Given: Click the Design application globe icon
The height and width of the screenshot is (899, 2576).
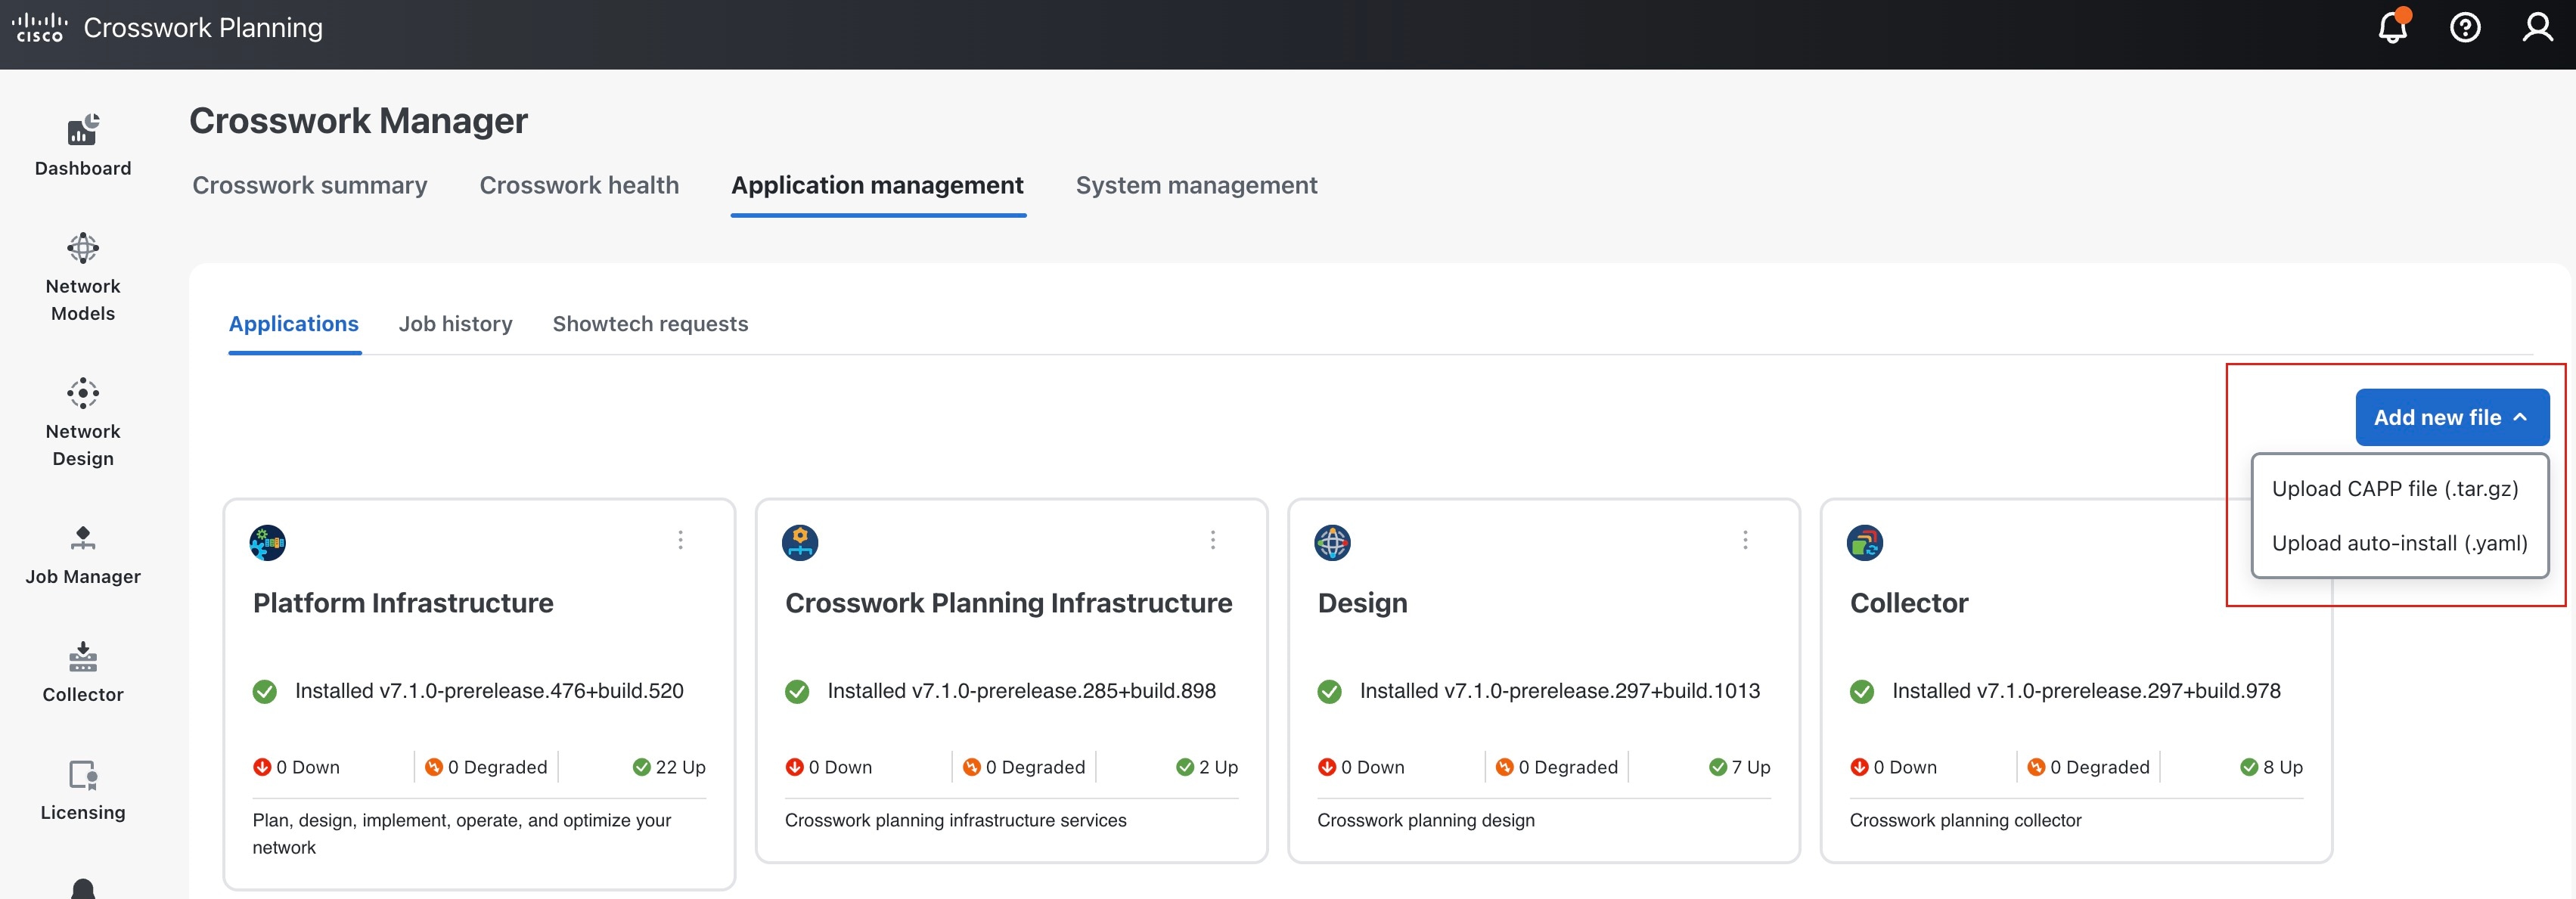Looking at the screenshot, I should point(1332,543).
